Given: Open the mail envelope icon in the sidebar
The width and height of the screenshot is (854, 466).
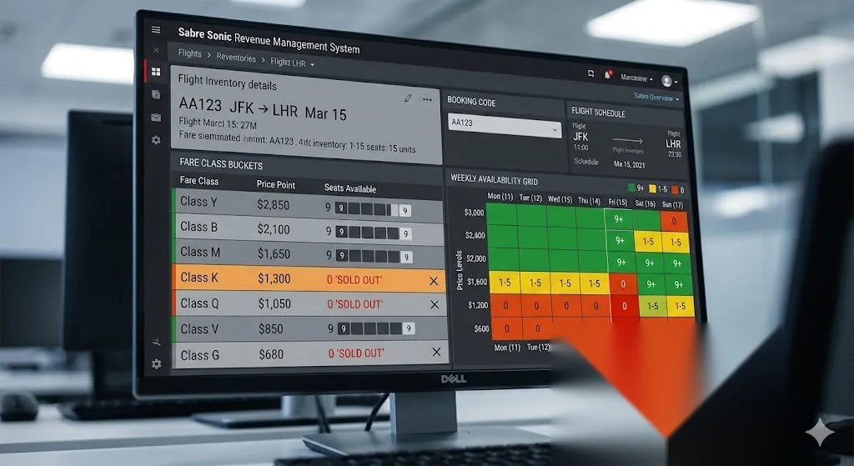Looking at the screenshot, I should point(156,117).
